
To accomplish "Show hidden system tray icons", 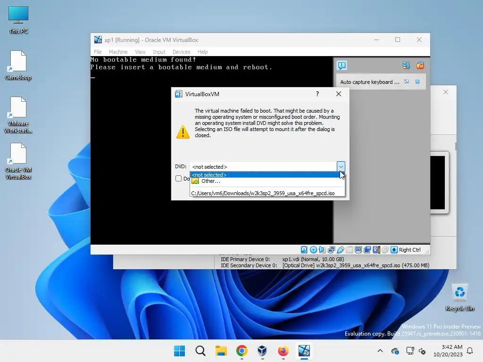I will pos(380,351).
